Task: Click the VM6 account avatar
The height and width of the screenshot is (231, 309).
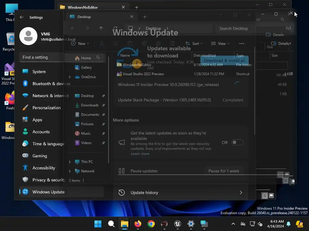Action: [x=28, y=36]
